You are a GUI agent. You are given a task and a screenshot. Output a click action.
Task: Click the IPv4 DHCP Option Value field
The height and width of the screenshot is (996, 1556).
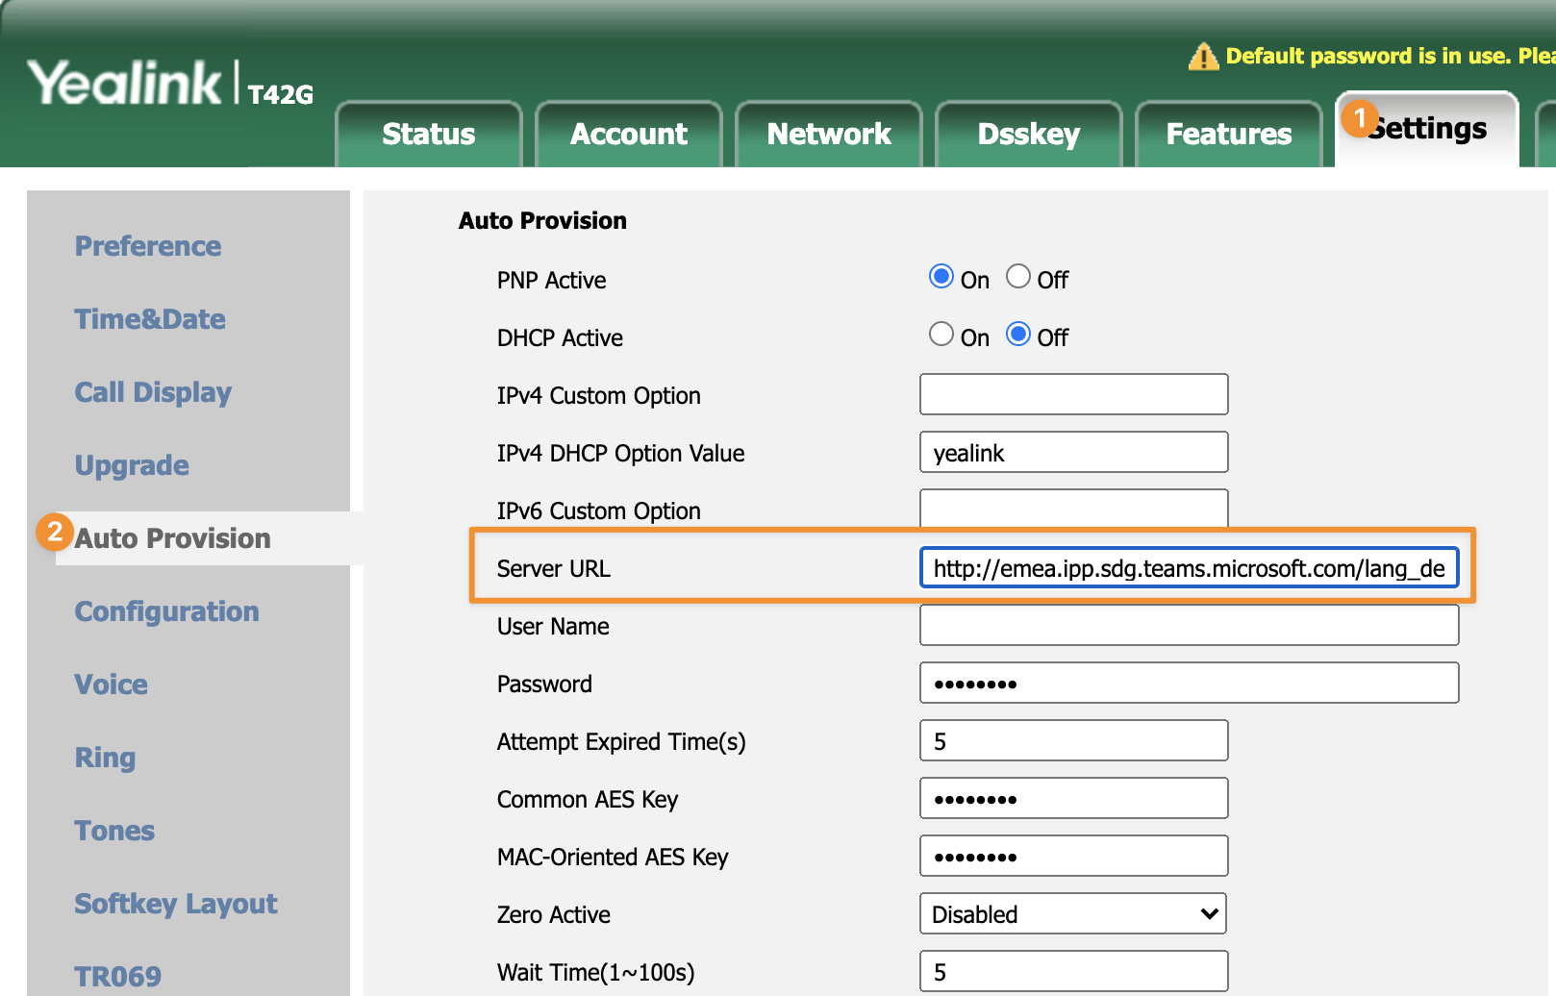[1074, 452]
